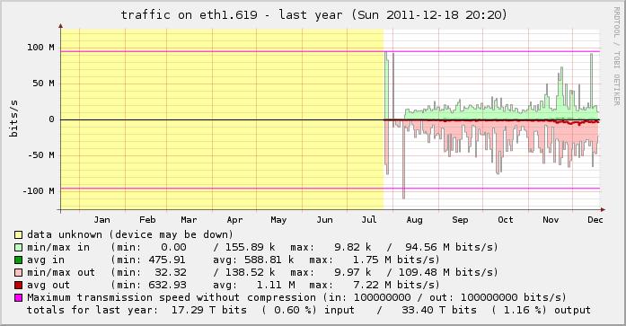Click the magenta maximum transmission speed swatch
This screenshot has height=326, width=626.
pos(18,297)
